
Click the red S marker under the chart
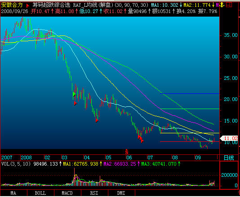[x=127, y=152]
